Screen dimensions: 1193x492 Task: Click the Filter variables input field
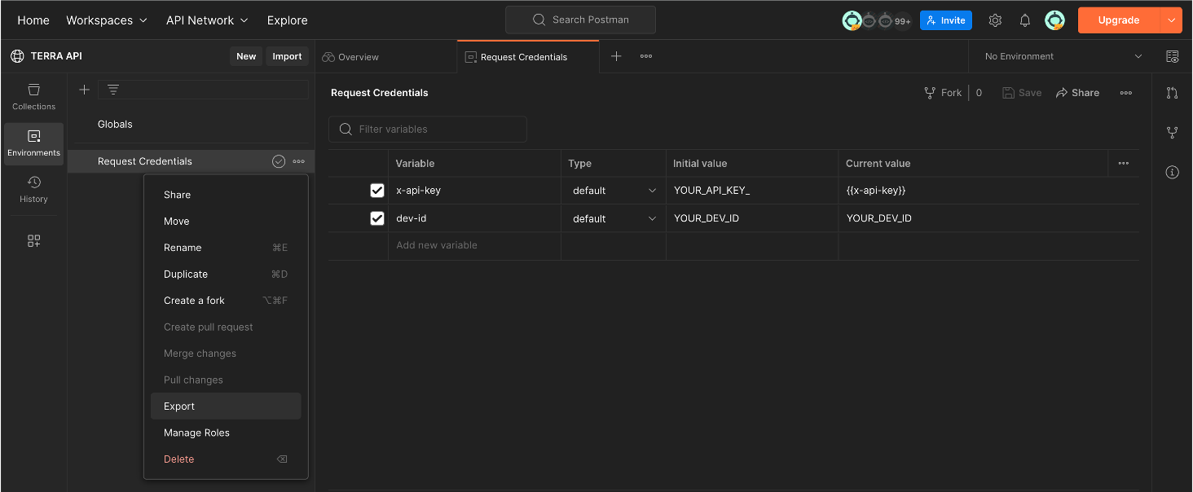coord(428,129)
